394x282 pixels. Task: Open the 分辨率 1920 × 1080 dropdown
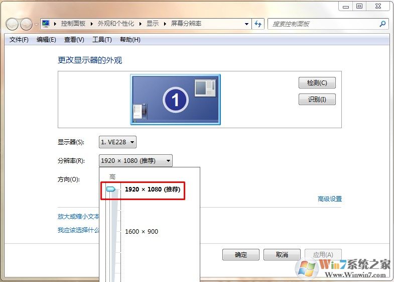pos(136,161)
